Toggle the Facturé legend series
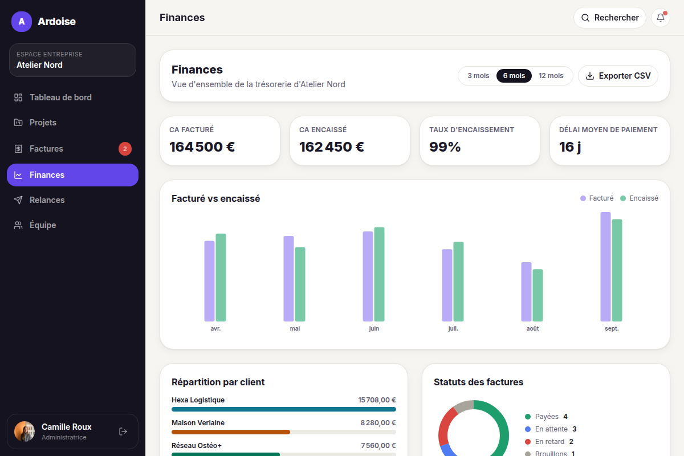Image resolution: width=684 pixels, height=456 pixels. [597, 198]
